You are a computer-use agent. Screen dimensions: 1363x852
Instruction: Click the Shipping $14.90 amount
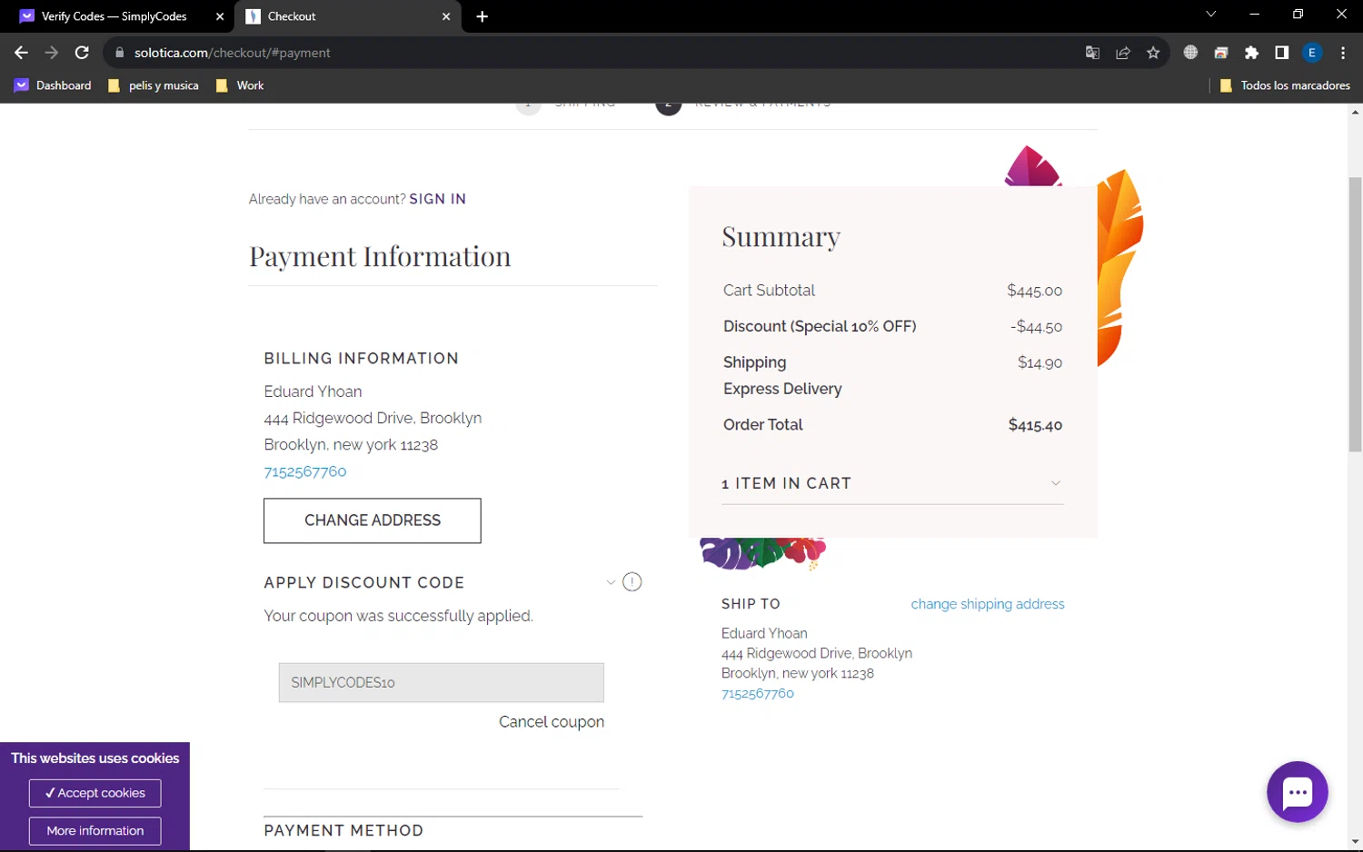click(1040, 362)
